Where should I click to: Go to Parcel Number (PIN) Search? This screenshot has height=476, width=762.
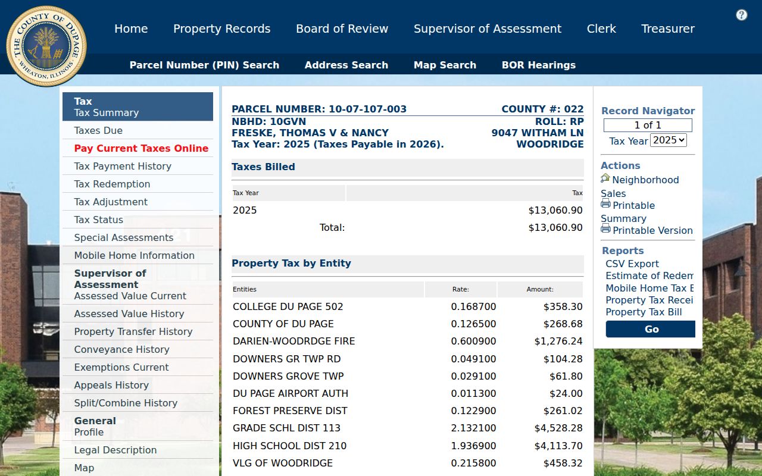(204, 65)
